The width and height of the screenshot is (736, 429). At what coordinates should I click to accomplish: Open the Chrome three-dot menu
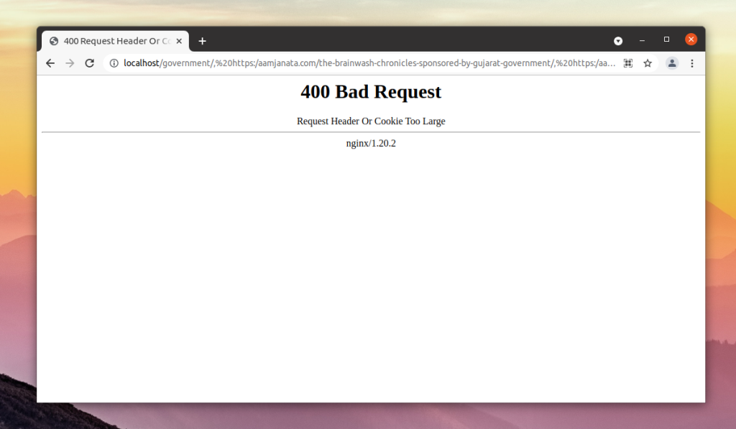click(x=692, y=63)
